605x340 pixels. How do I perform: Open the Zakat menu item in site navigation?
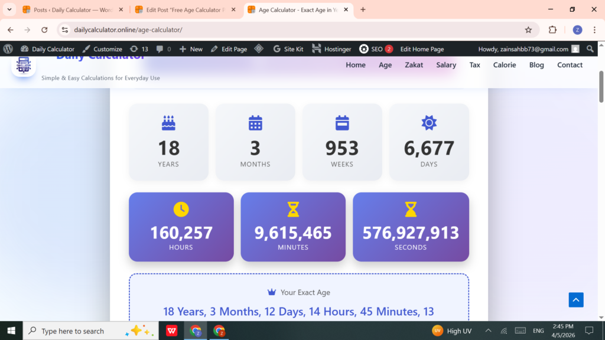click(414, 65)
